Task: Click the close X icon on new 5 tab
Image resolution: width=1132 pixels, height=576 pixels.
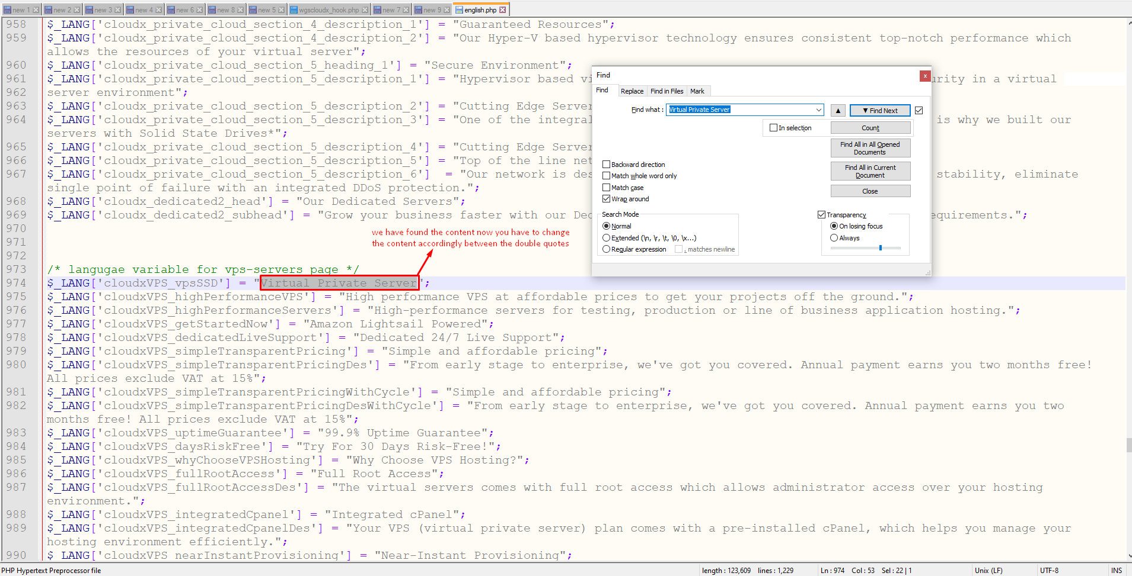Action: [281, 10]
